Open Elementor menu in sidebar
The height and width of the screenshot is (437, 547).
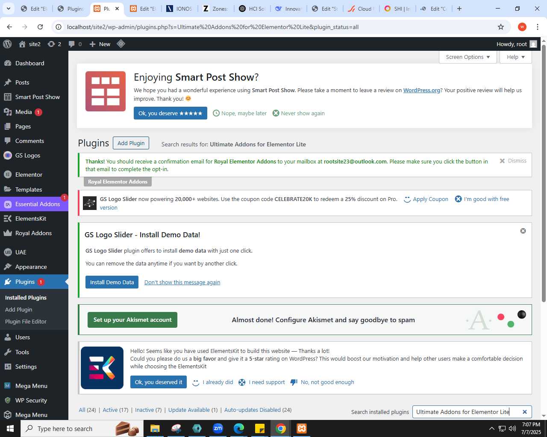[x=34, y=175]
